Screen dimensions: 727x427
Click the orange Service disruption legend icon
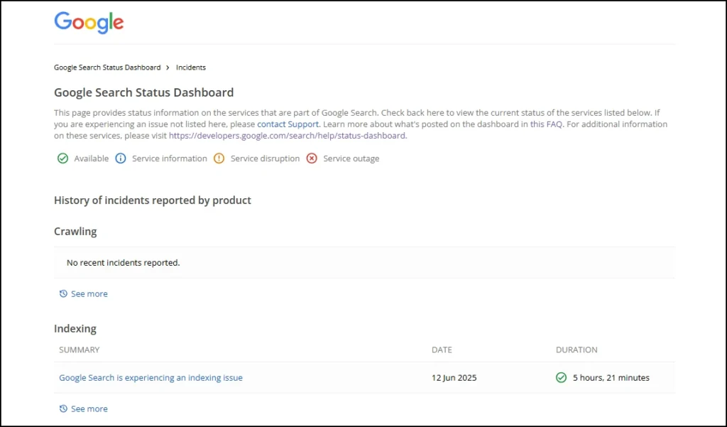[x=219, y=158]
